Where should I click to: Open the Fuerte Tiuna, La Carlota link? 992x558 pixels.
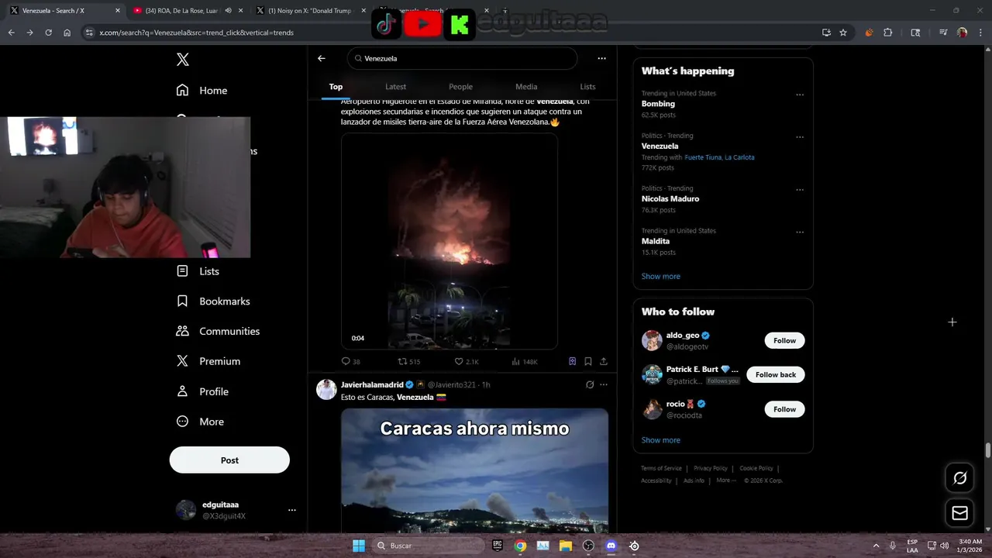coord(719,157)
